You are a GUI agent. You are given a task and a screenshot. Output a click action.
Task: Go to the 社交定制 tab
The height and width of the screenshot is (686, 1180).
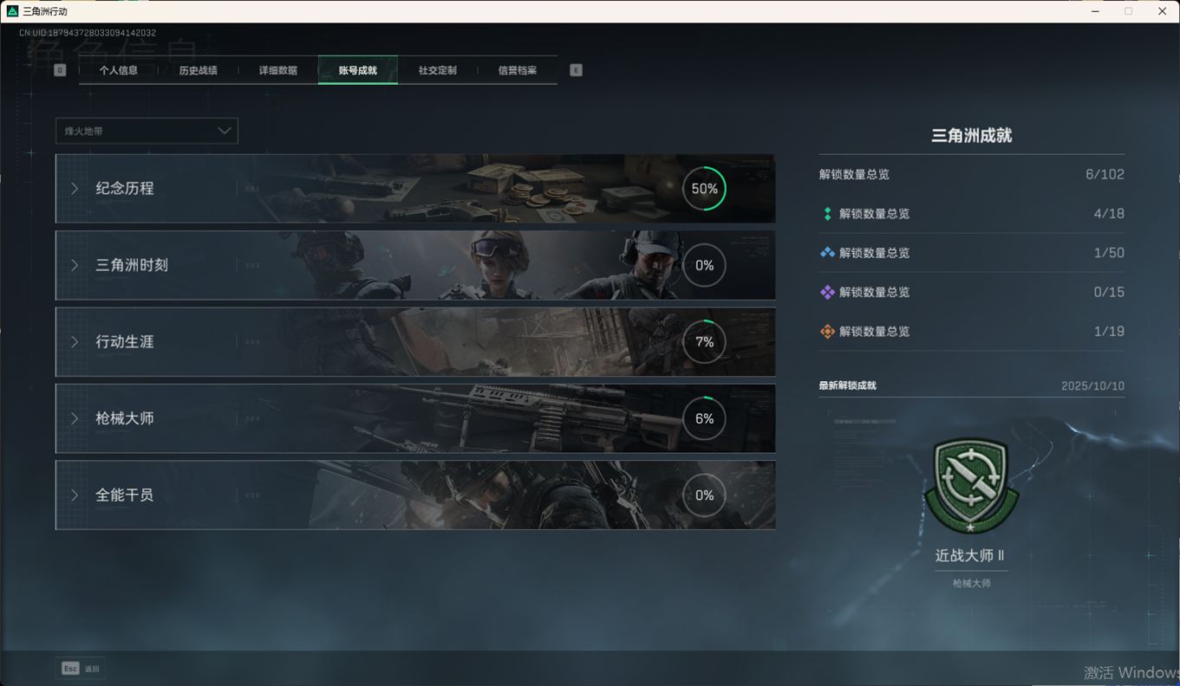coord(437,70)
